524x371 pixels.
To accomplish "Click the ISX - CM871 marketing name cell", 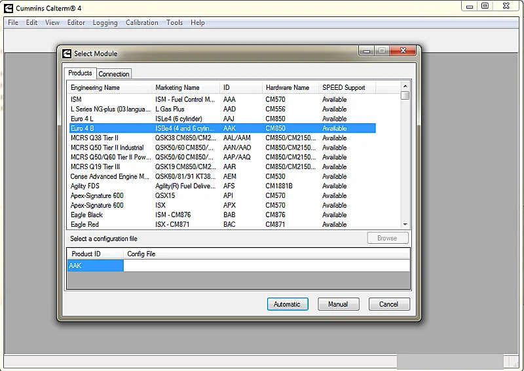I will pyautogui.click(x=172, y=224).
